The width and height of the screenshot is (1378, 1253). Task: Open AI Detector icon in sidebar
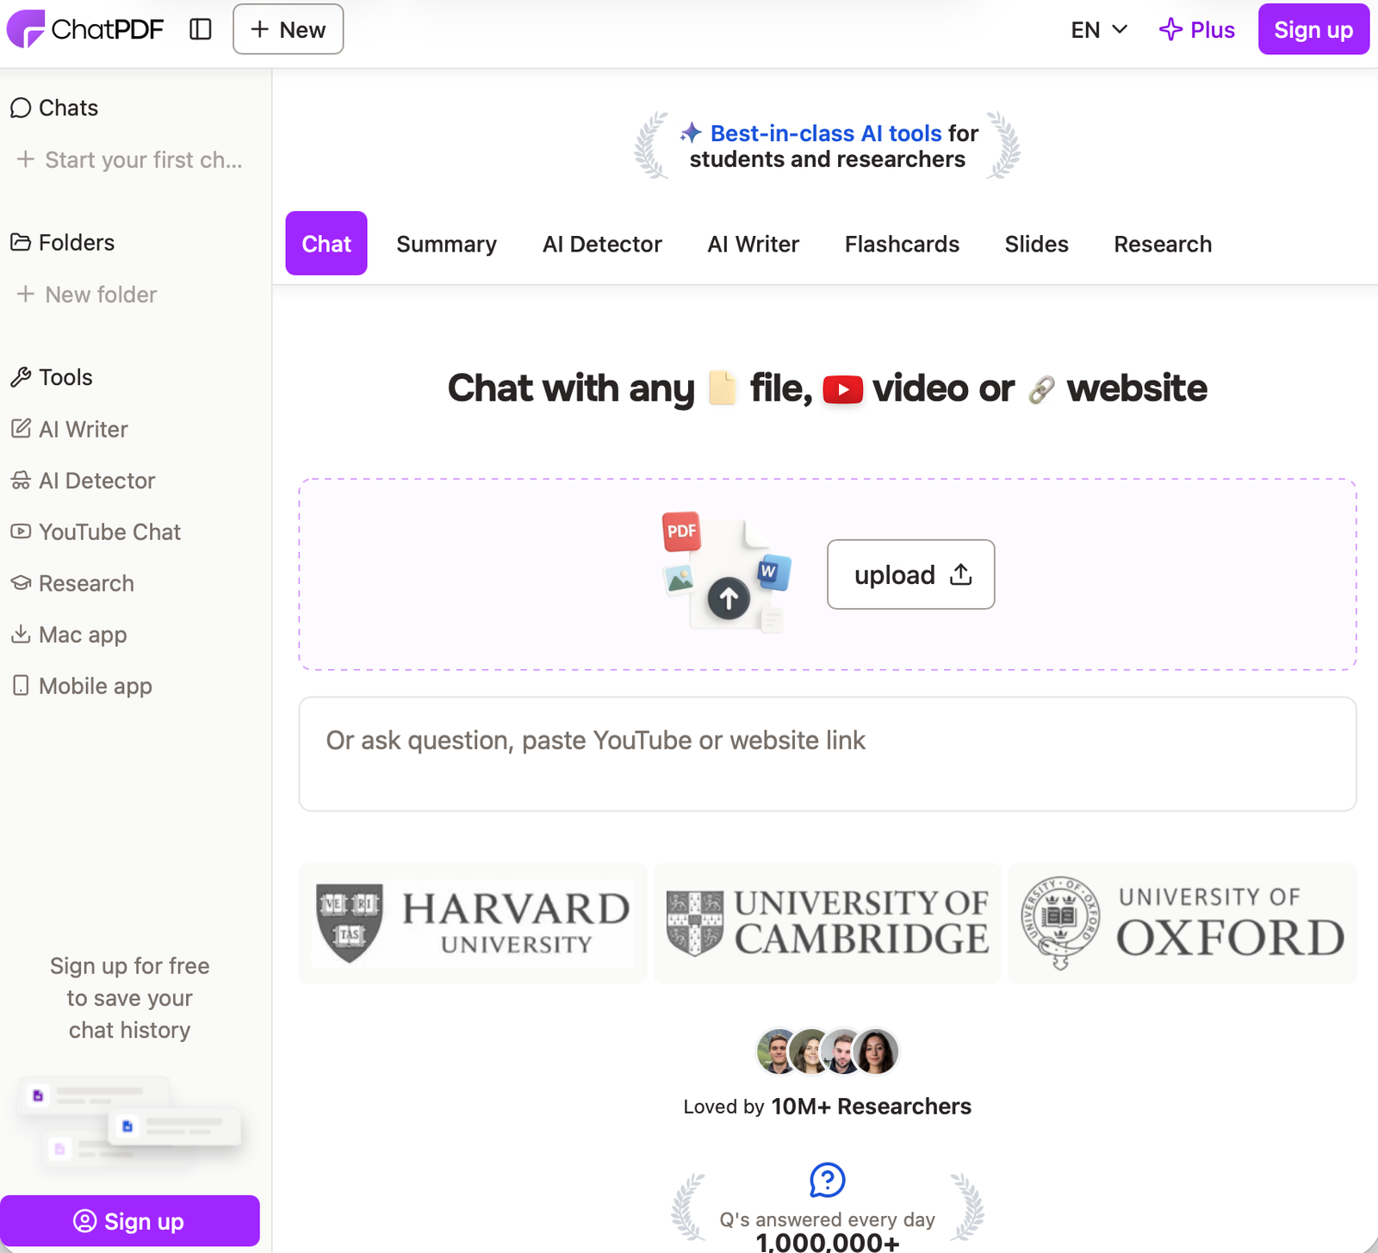21,481
